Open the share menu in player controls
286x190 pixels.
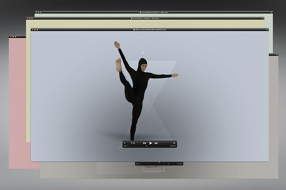174,143
